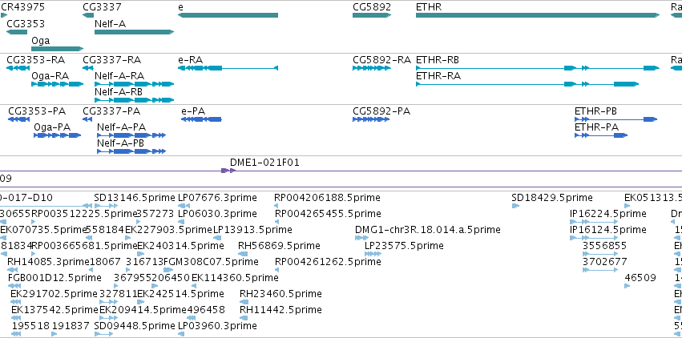This screenshot has height=338, width=682.
Task: Click the CG3353 gene bar
Action: (x=17, y=32)
